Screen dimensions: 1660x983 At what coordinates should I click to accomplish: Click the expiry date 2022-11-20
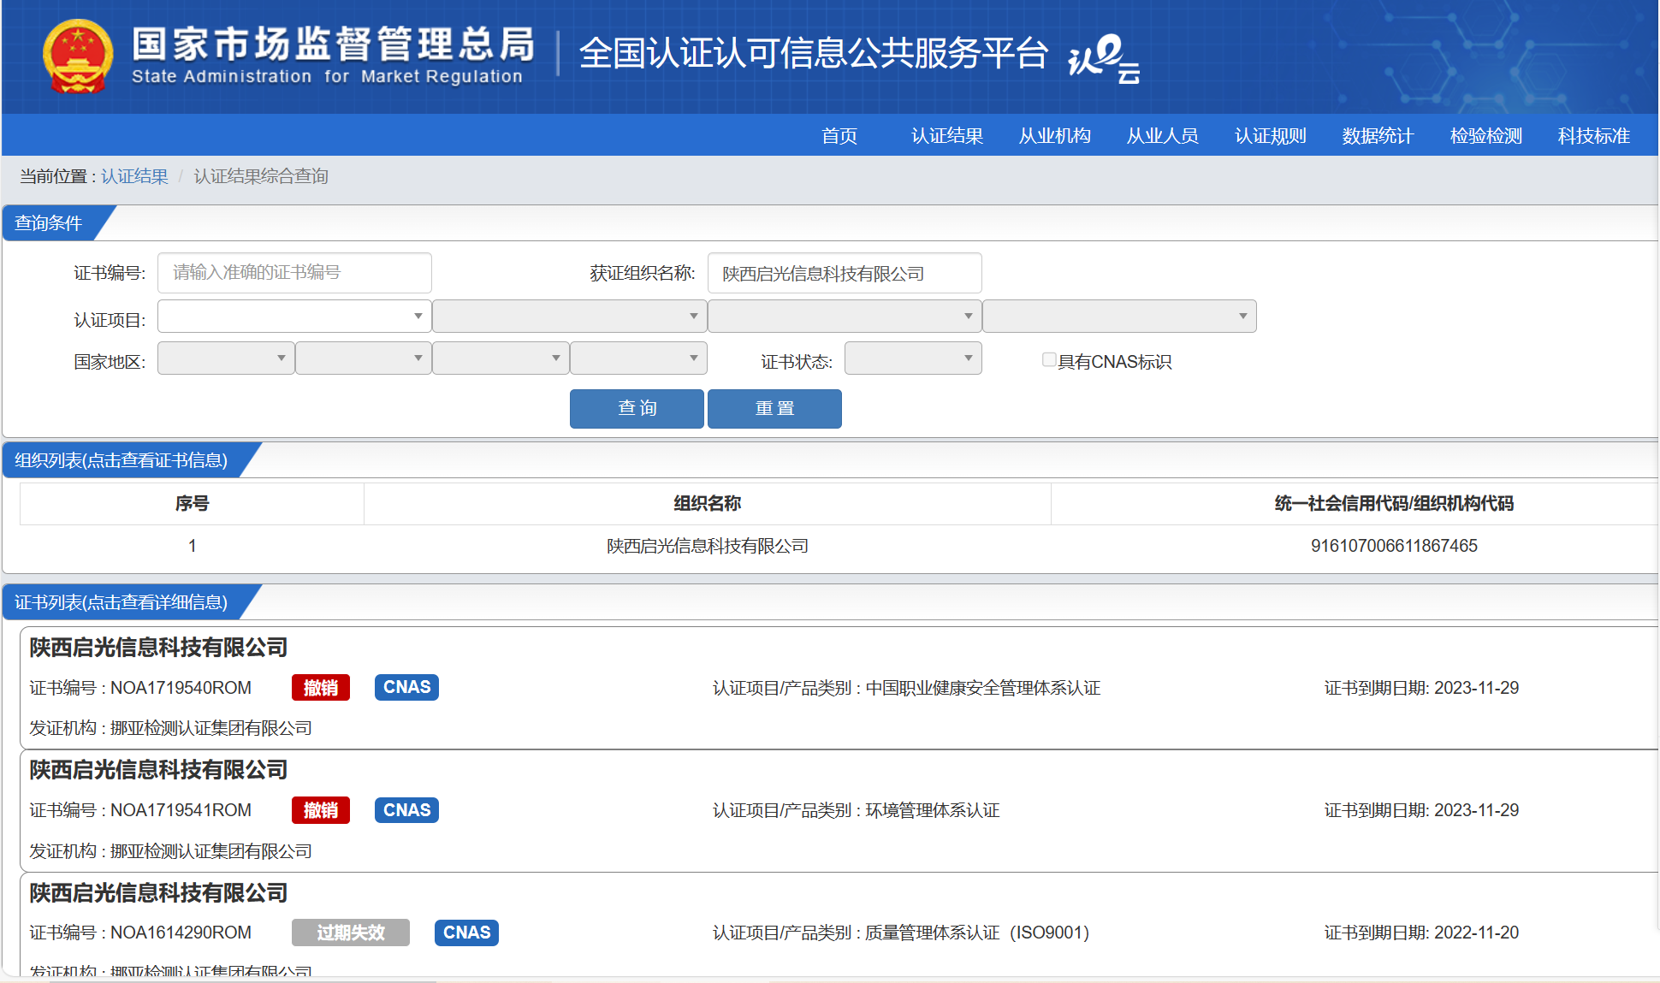1477,933
